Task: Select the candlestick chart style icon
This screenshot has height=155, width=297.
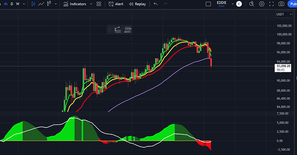Action: (x=33, y=4)
